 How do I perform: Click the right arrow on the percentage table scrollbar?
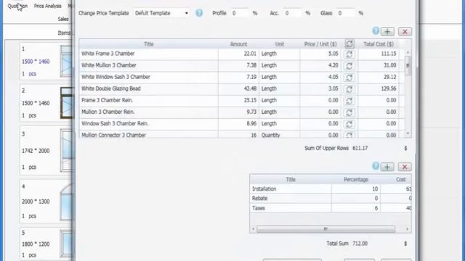coord(407,229)
